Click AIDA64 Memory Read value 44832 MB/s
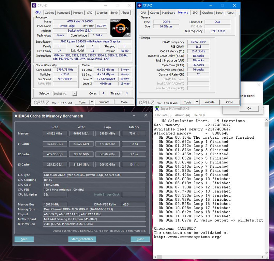This screenshot has height=261, width=274. click(x=55, y=133)
